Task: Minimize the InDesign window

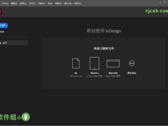Action: tap(160, 2)
